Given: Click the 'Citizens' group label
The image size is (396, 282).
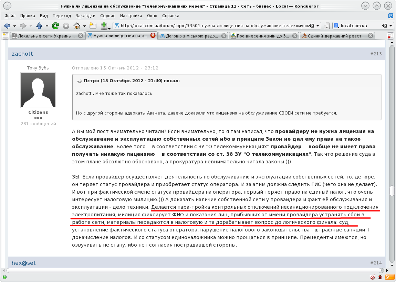Looking at the screenshot, I should point(38,112).
